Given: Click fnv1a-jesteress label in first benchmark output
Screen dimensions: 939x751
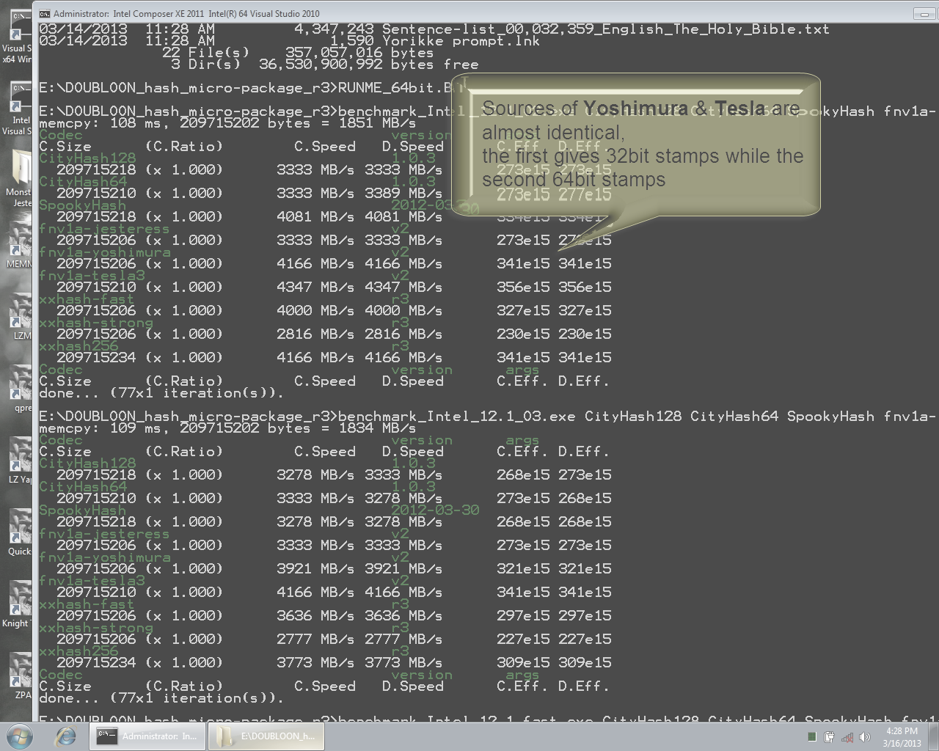Looking at the screenshot, I should click(104, 229).
